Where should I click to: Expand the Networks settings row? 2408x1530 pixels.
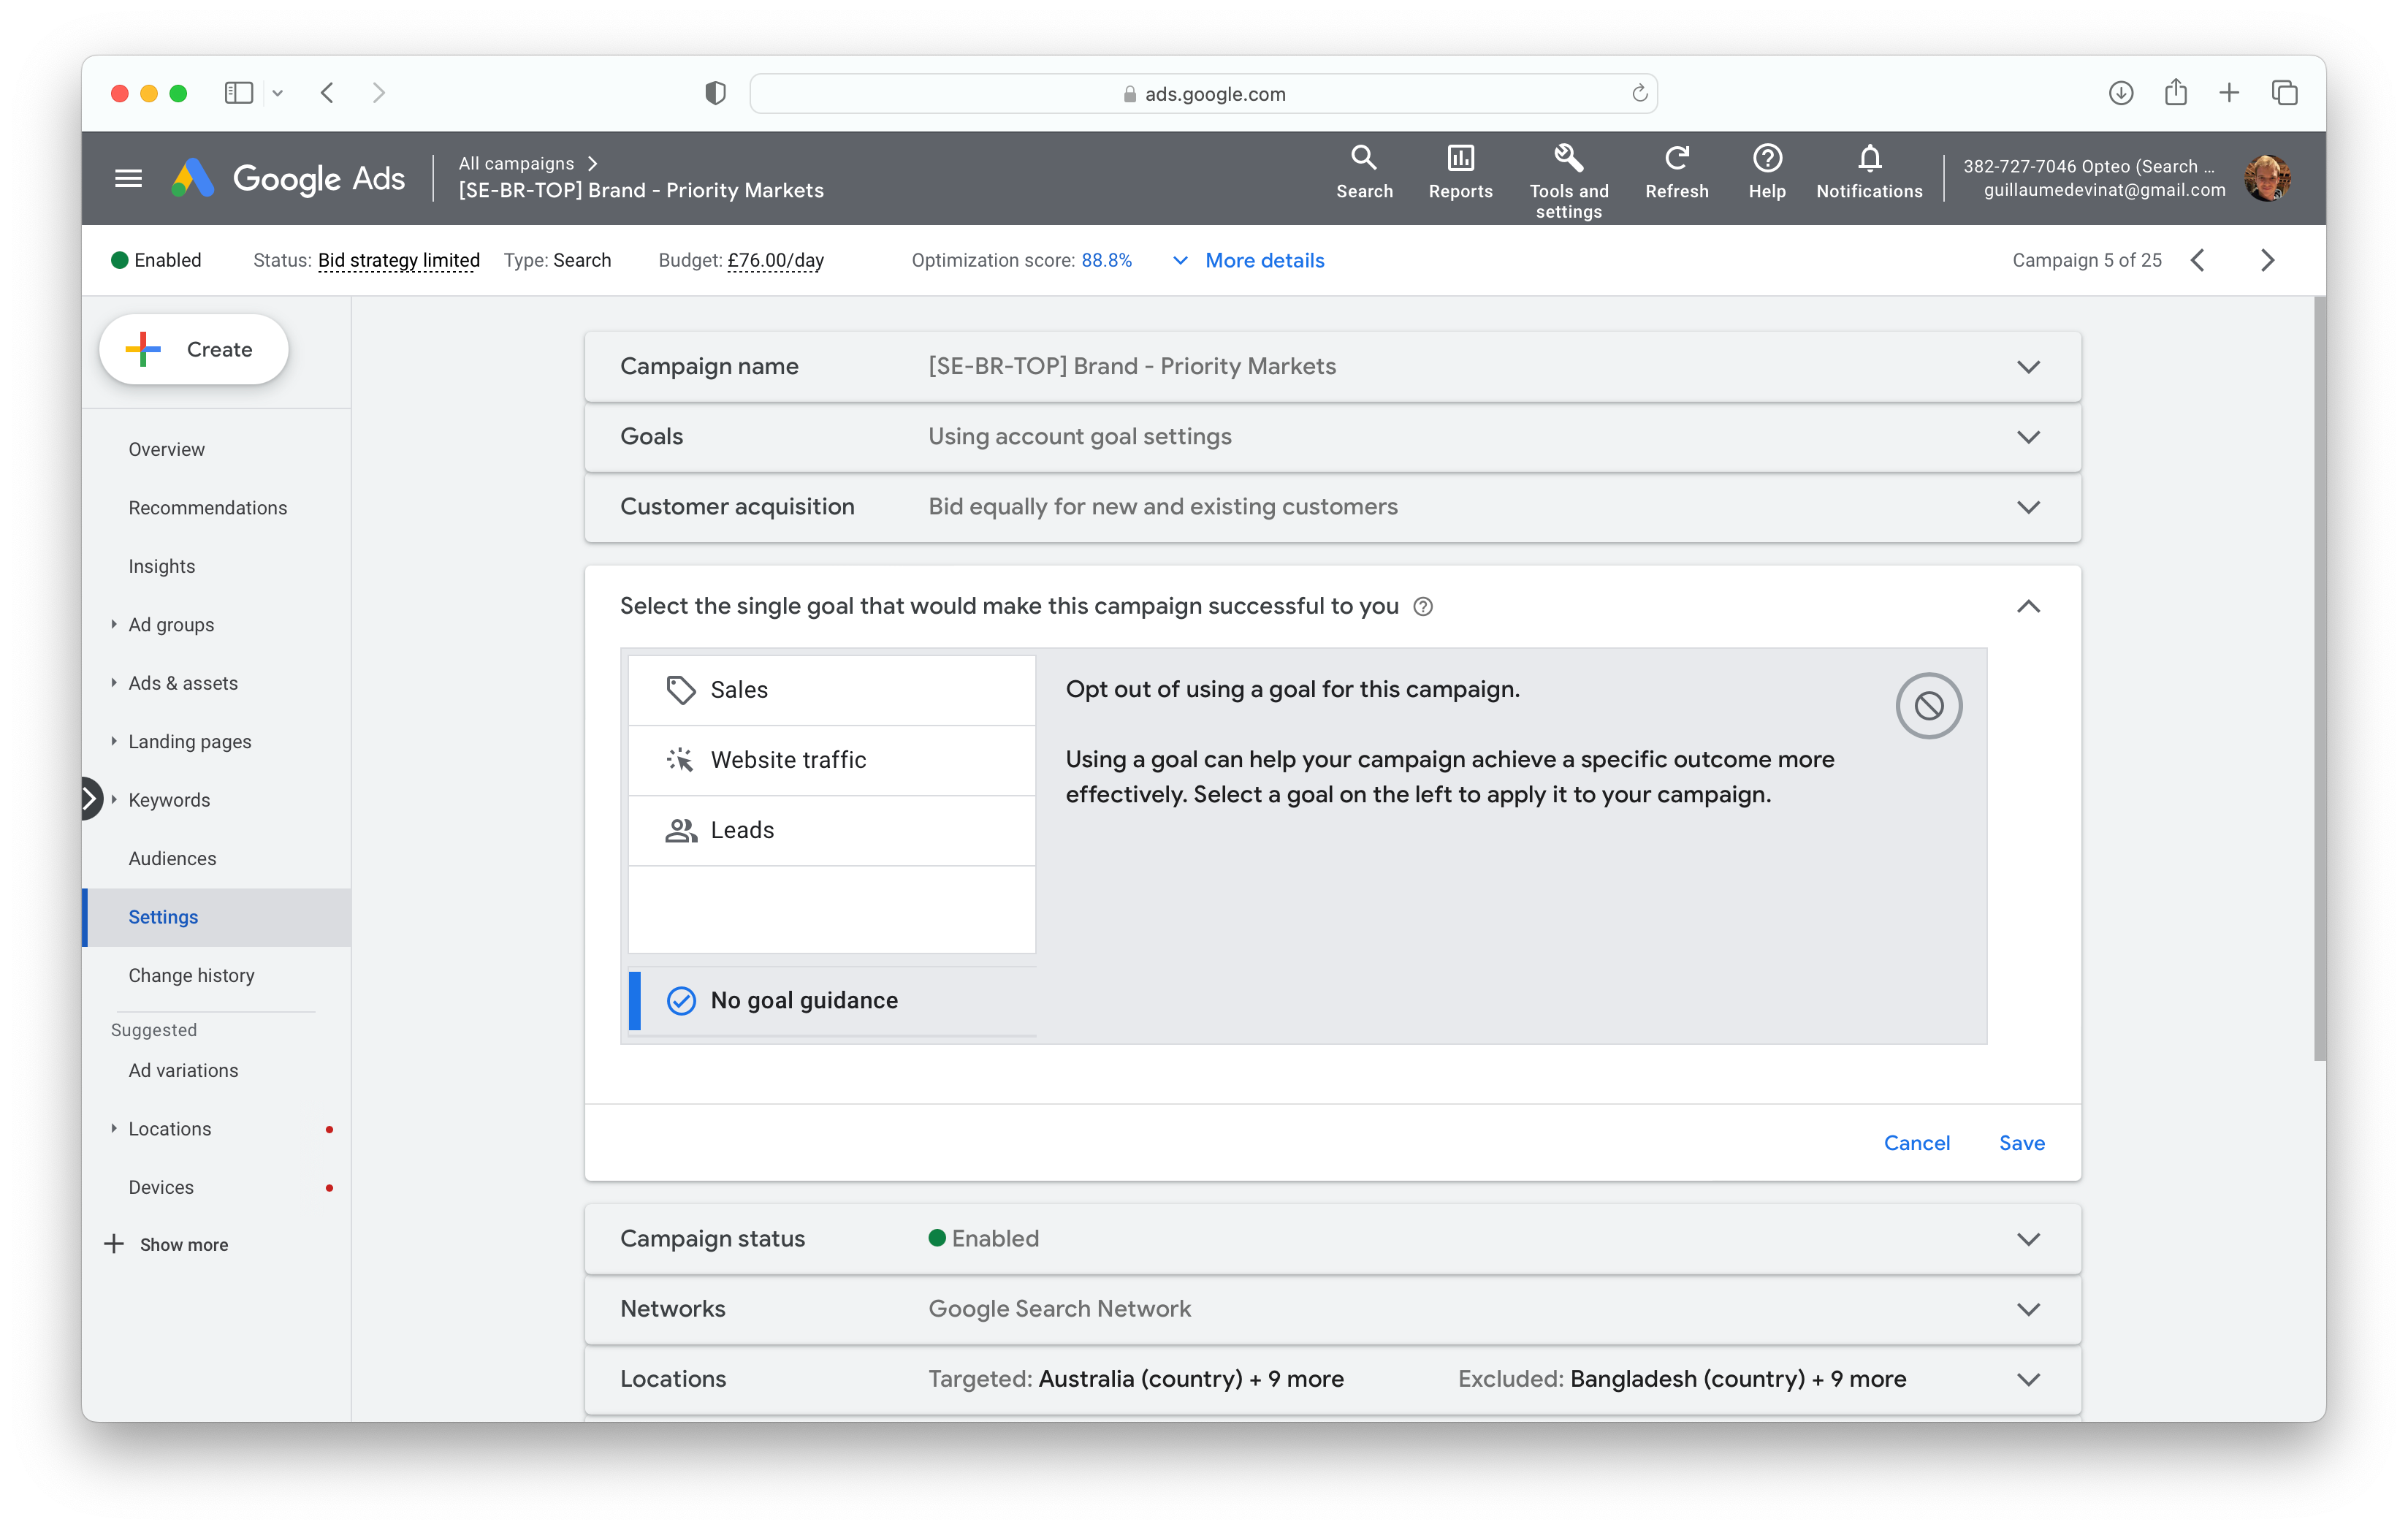click(2027, 1309)
